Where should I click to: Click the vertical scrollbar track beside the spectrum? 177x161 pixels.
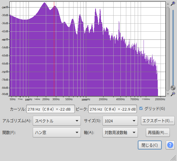click(168, 49)
